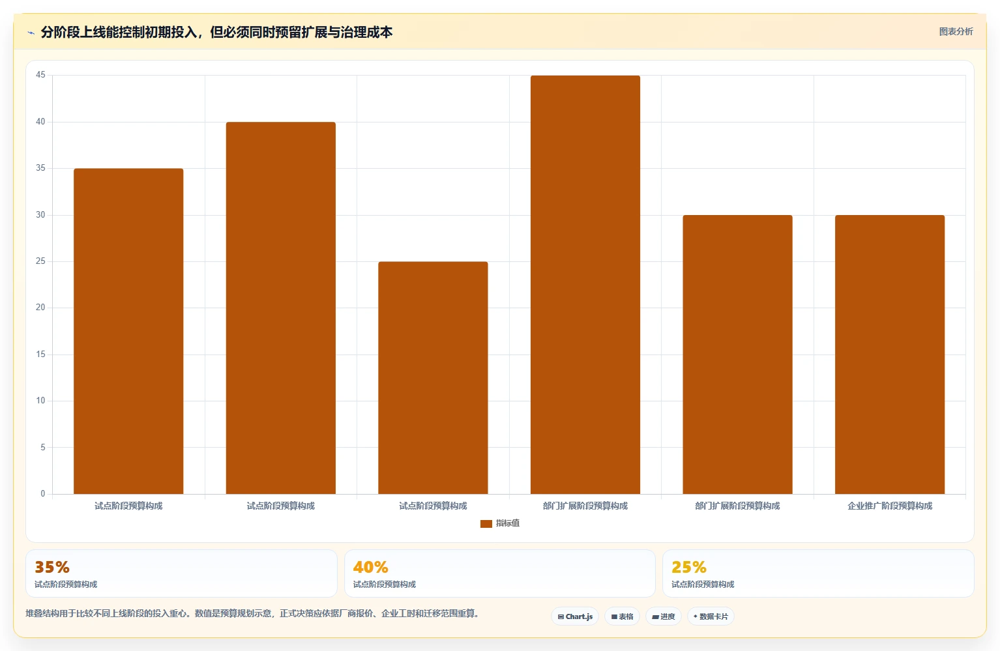Click the y-axis value 30

pyautogui.click(x=40, y=215)
